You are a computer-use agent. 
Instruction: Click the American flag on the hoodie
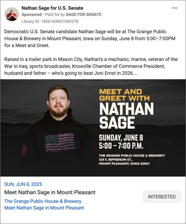(60, 143)
